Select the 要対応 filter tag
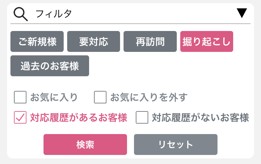The height and width of the screenshot is (164, 261). coord(94,41)
